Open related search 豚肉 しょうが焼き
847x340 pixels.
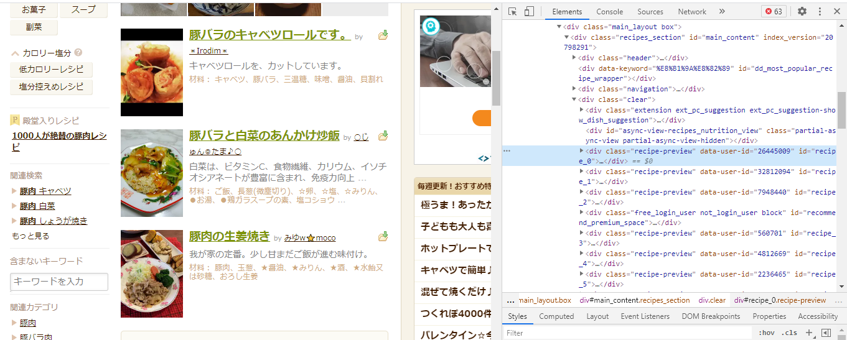click(54, 221)
